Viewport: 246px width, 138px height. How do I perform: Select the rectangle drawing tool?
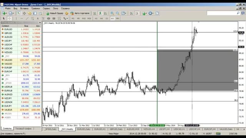coord(54,18)
